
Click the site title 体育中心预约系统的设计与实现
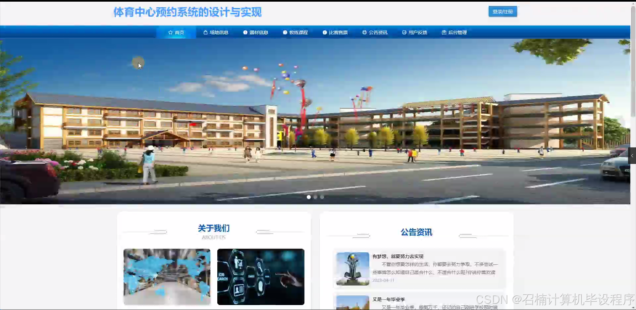[187, 12]
